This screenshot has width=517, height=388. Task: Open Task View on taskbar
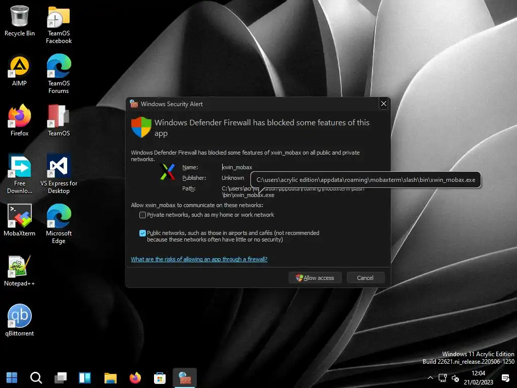click(61, 378)
